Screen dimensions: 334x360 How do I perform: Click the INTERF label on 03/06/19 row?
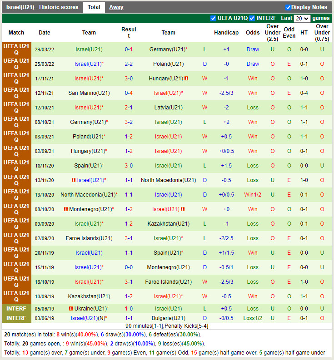[16, 318]
